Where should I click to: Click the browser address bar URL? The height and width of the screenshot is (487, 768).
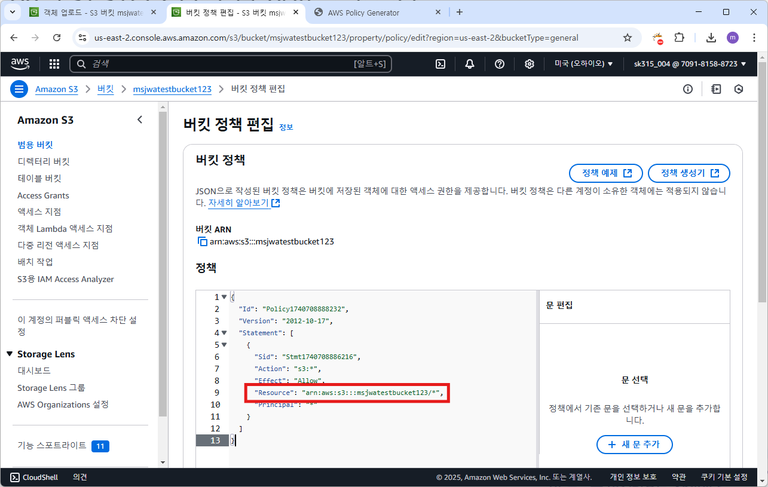pos(336,38)
